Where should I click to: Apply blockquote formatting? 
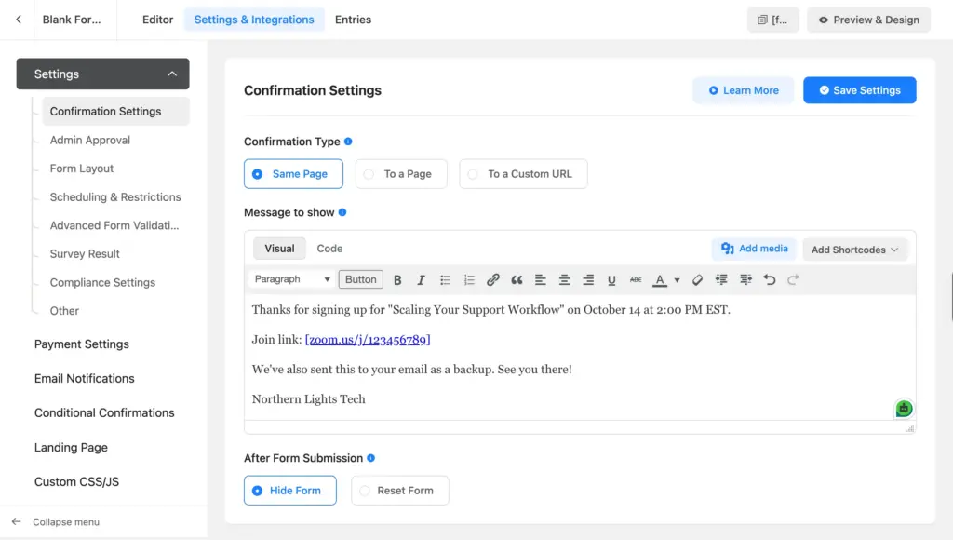[517, 279]
